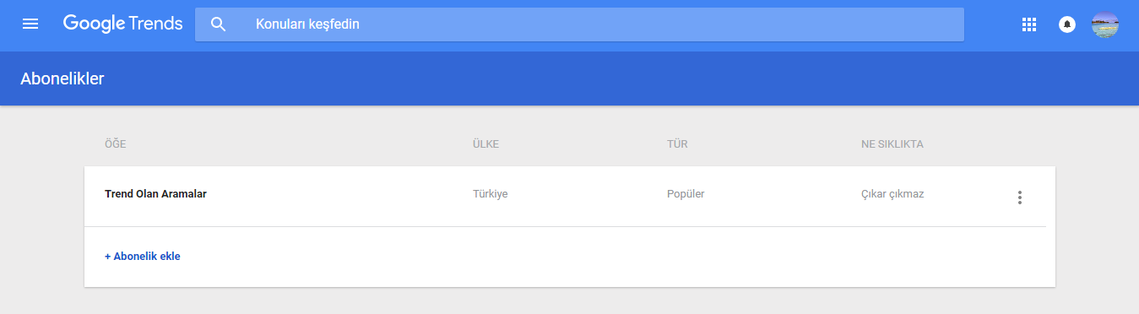The image size is (1139, 314).
Task: Click the Çıkar çıkmaz frequency cell
Action: [892, 194]
